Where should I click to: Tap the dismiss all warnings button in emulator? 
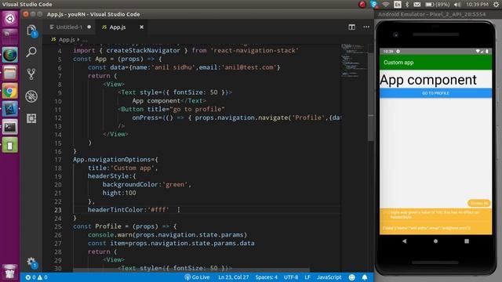[479, 203]
